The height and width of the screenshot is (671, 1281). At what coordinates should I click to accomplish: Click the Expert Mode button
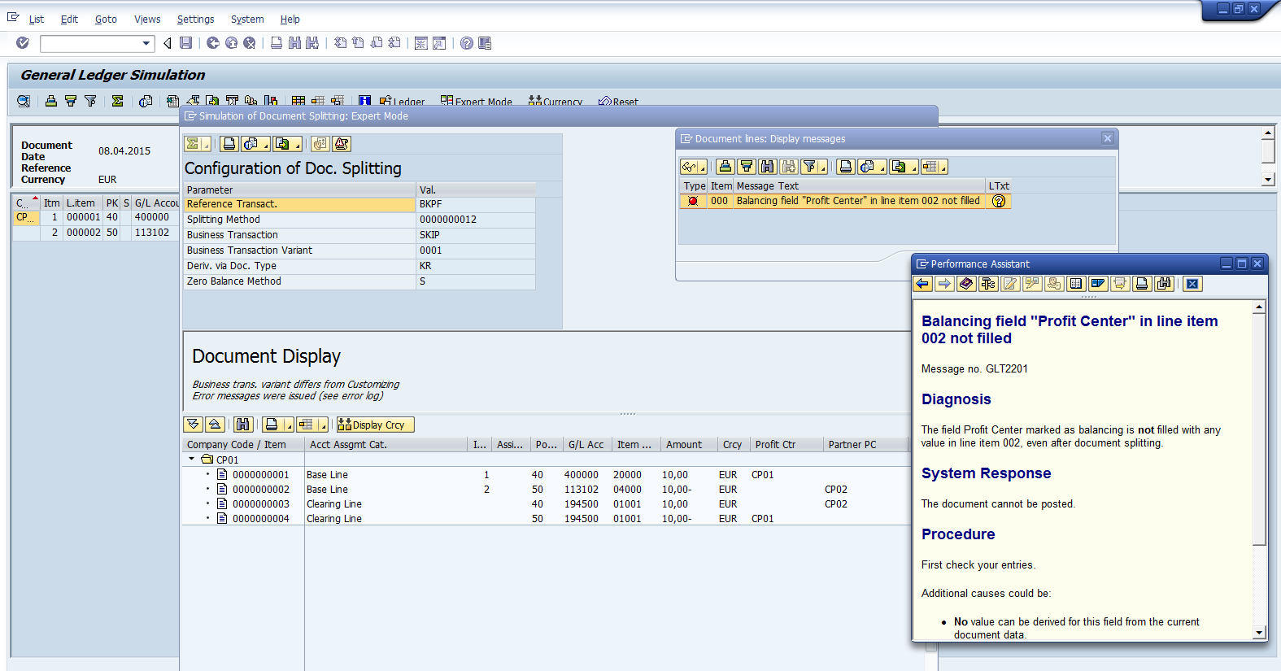click(477, 101)
